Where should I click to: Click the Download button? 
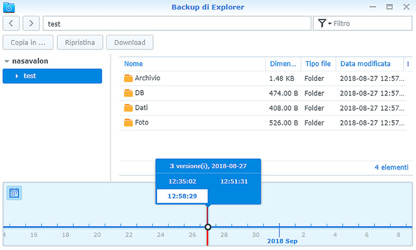[x=130, y=43]
